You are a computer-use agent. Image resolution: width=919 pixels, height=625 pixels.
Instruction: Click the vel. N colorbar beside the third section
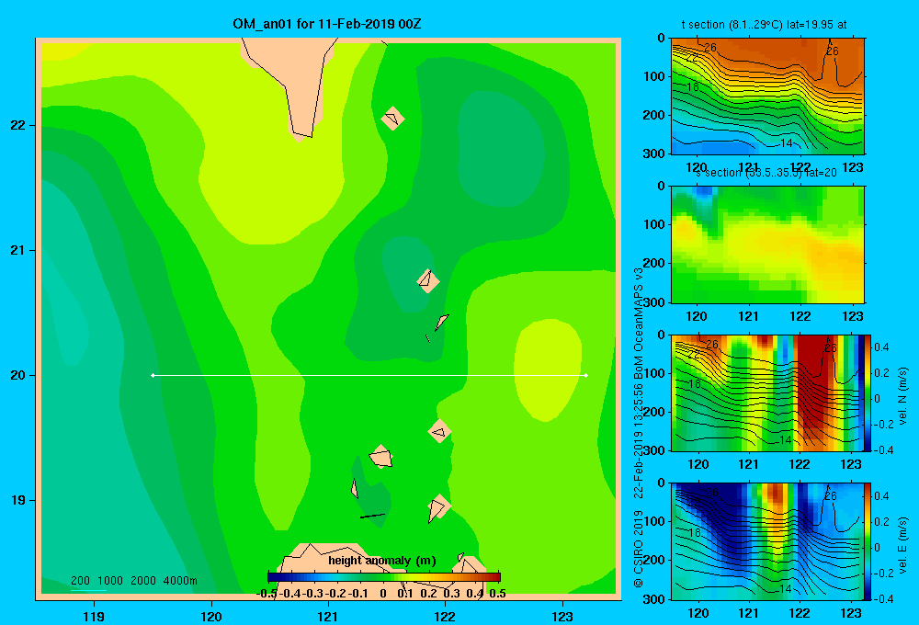[x=868, y=392]
